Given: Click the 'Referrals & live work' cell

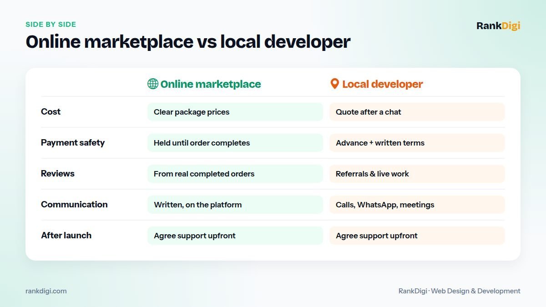Looking at the screenshot, I should point(417,174).
